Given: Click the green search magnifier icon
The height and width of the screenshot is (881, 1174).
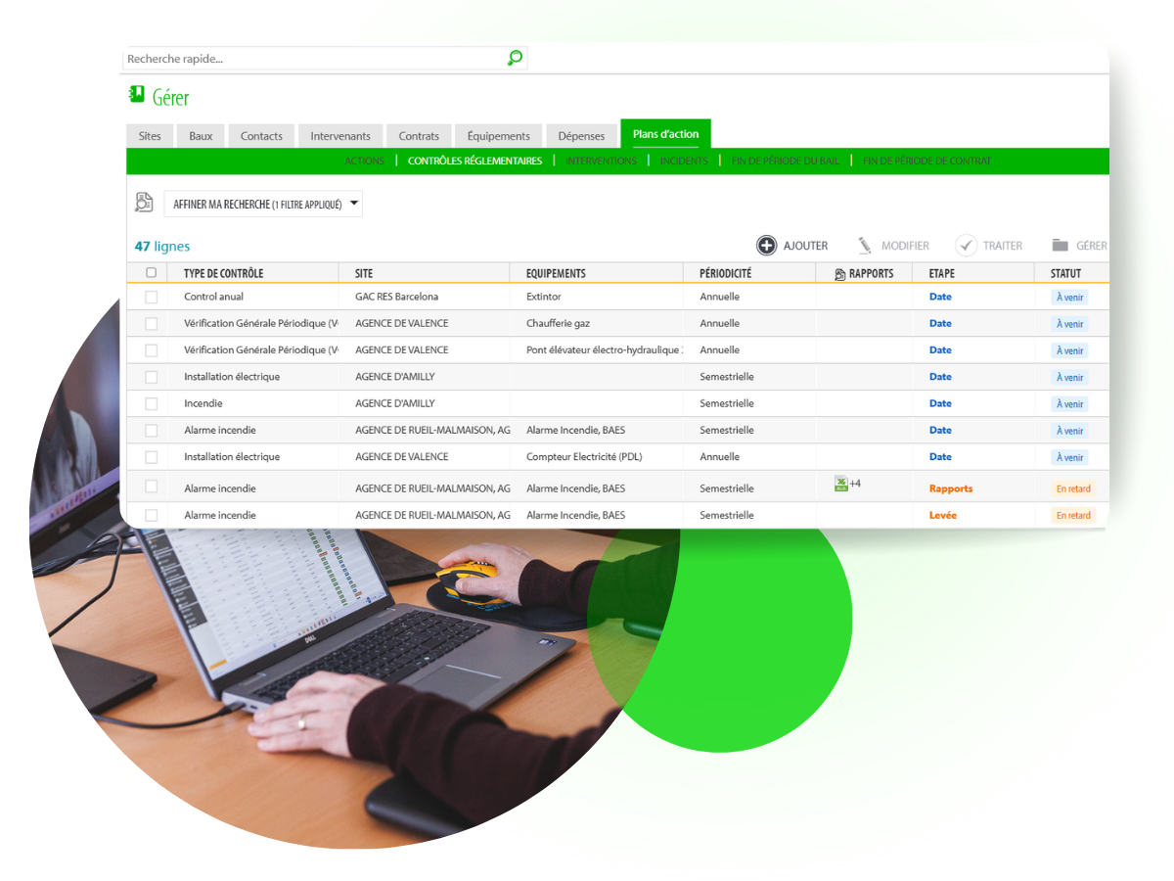Looking at the screenshot, I should click(515, 58).
